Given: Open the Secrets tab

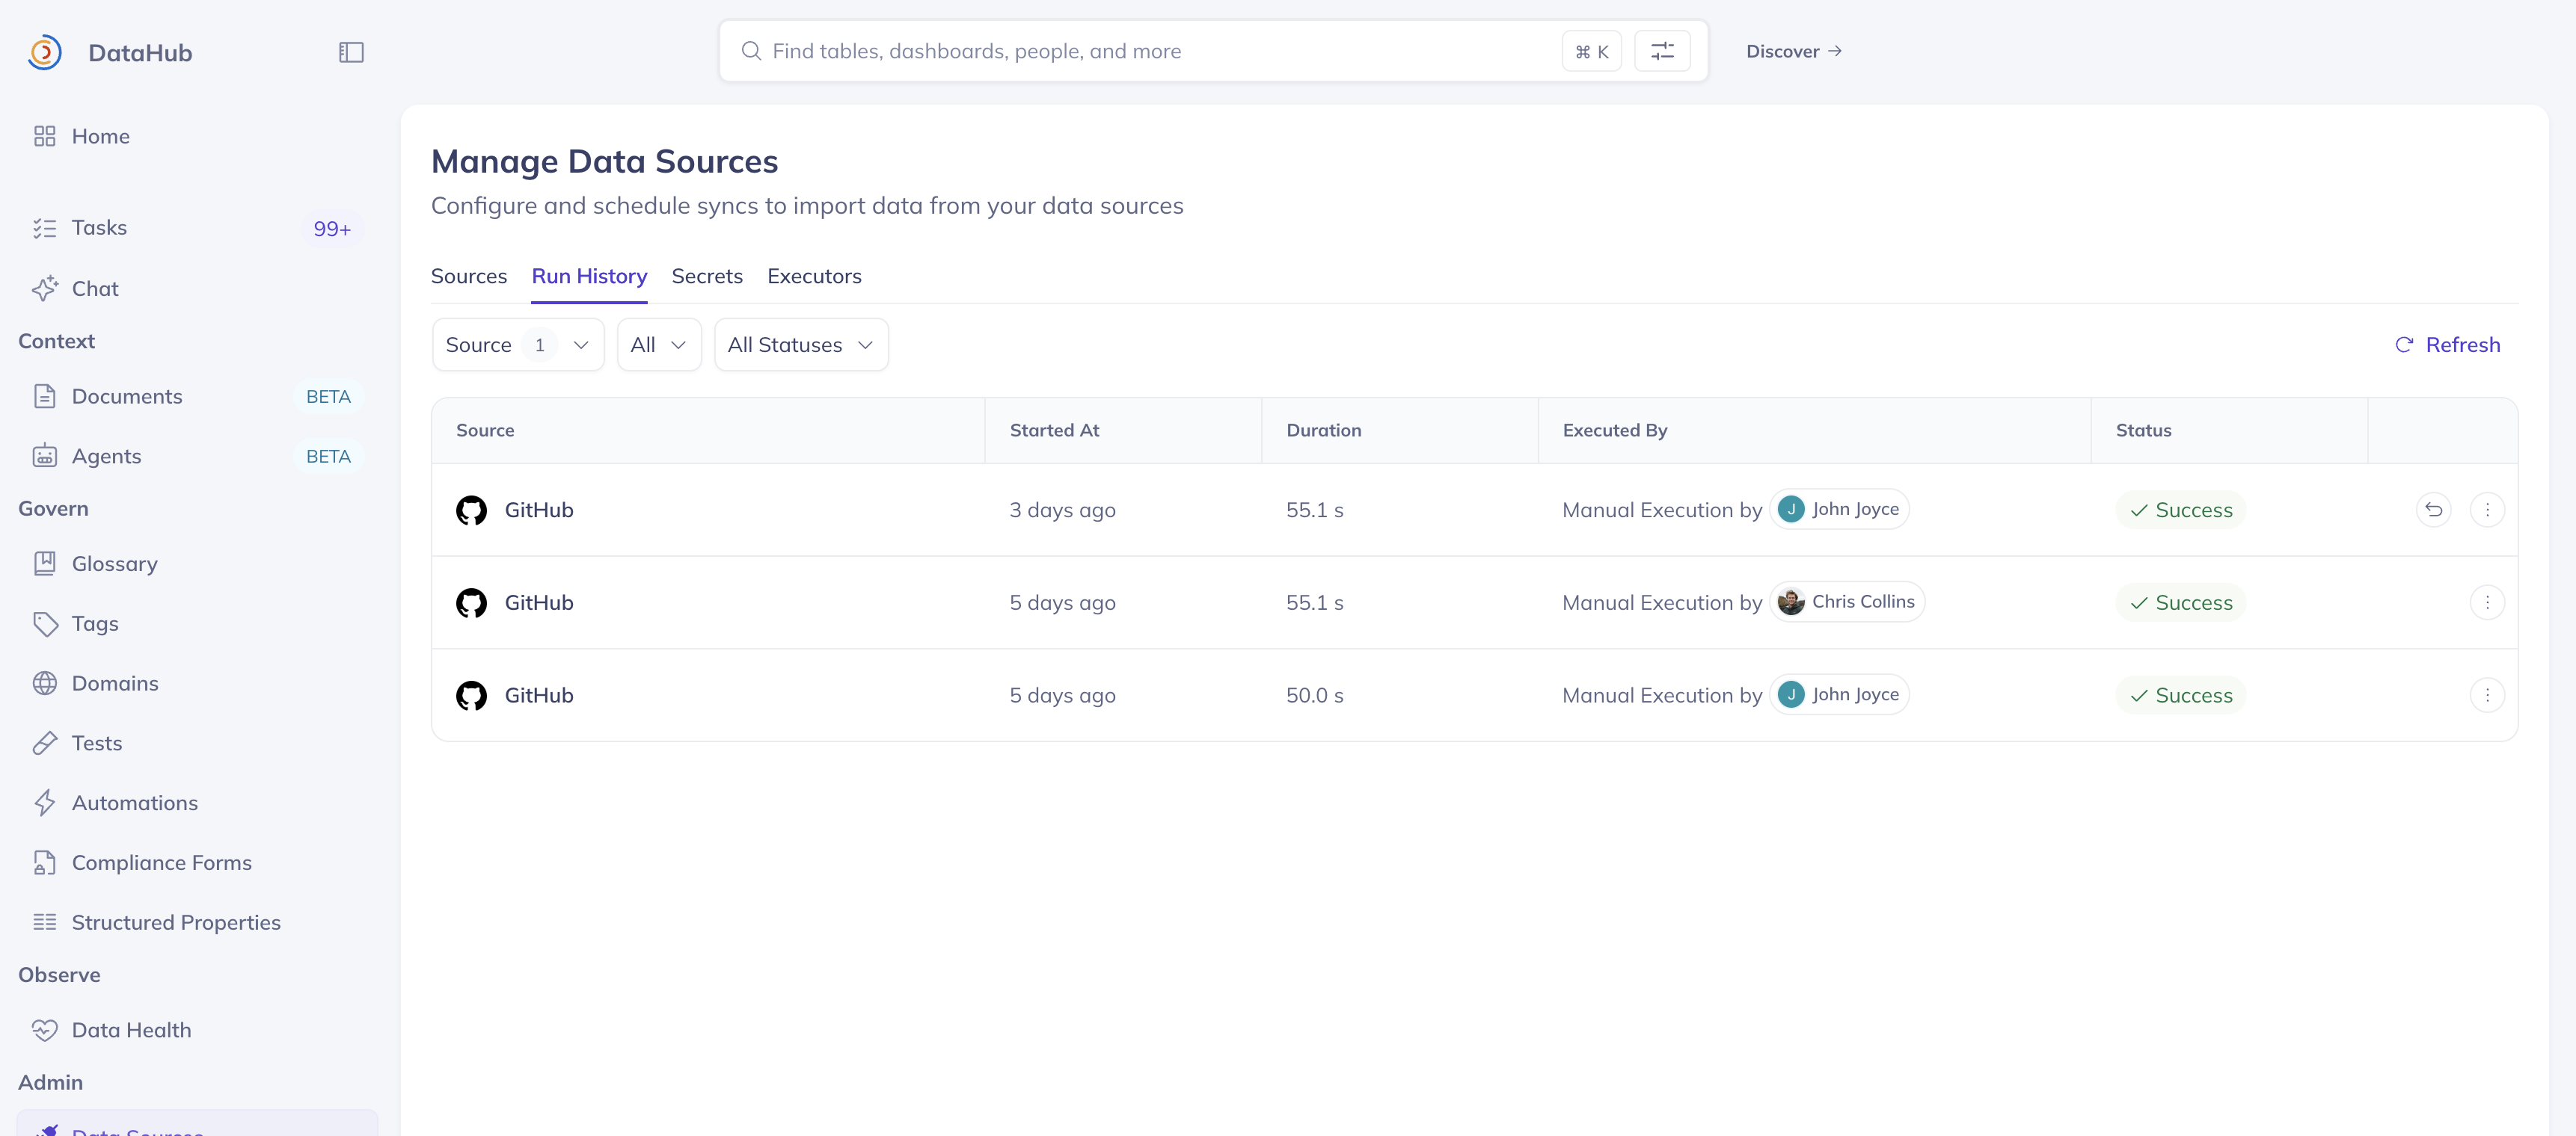Looking at the screenshot, I should [x=707, y=276].
